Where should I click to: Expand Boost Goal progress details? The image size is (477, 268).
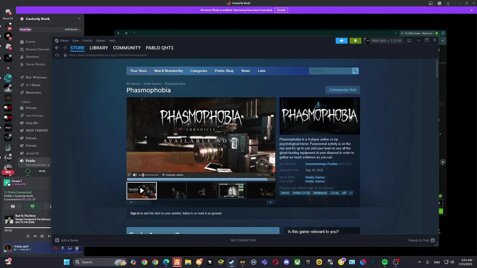point(50,29)
